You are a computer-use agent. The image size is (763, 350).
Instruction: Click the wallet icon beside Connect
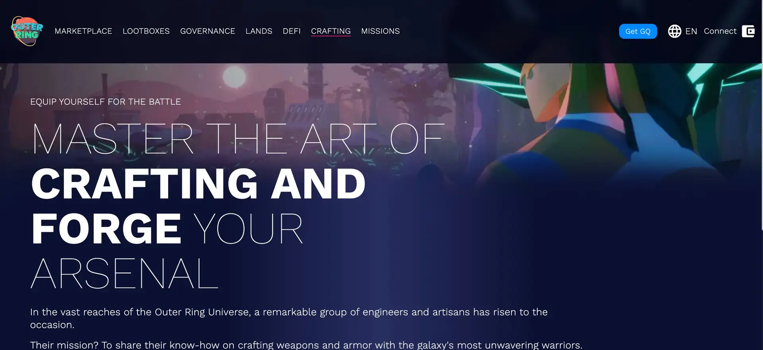pos(748,31)
